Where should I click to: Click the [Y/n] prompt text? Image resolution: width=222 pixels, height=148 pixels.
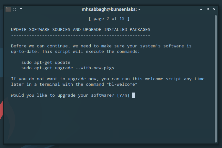click(123, 95)
